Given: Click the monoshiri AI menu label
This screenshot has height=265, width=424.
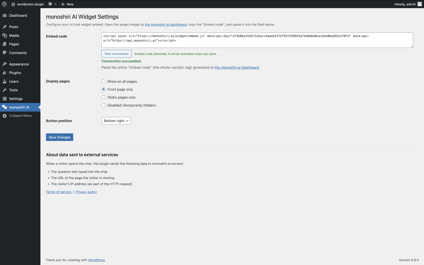Looking at the screenshot, I should pos(19,107).
